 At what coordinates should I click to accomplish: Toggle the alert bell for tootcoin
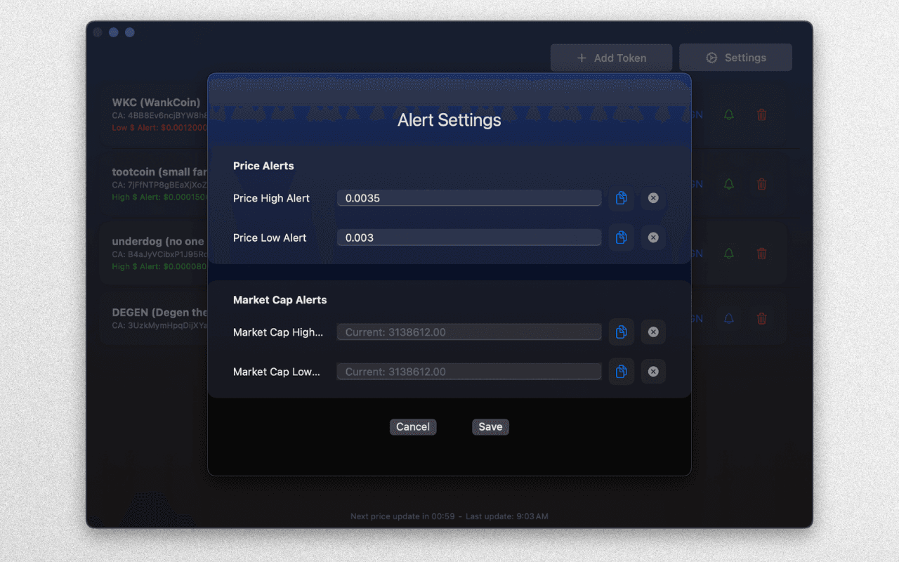[x=728, y=183]
